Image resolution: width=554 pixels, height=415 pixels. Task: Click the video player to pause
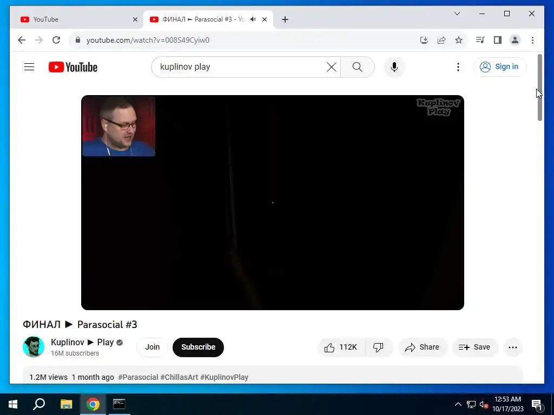273,203
